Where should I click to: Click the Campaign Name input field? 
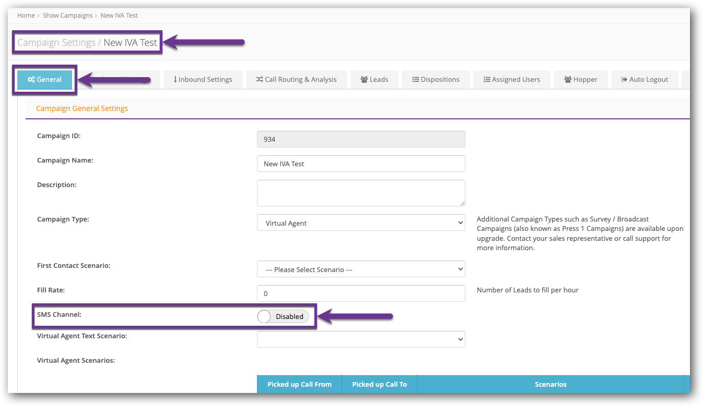pos(361,164)
